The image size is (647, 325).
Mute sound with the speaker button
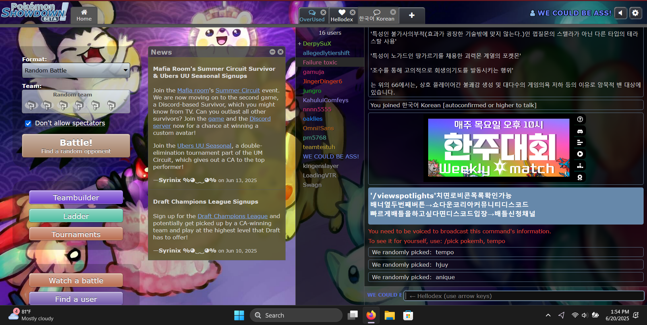(620, 13)
